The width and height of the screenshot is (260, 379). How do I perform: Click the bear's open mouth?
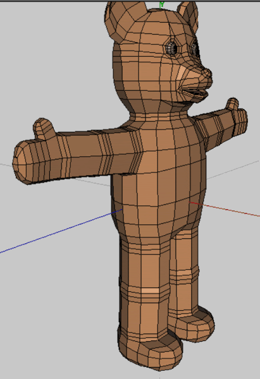point(195,93)
